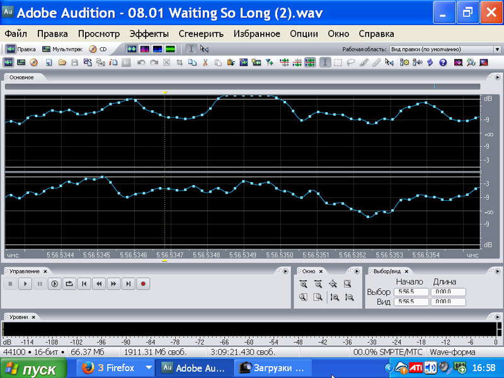Toggle loop play button

pyautogui.click(x=69, y=284)
